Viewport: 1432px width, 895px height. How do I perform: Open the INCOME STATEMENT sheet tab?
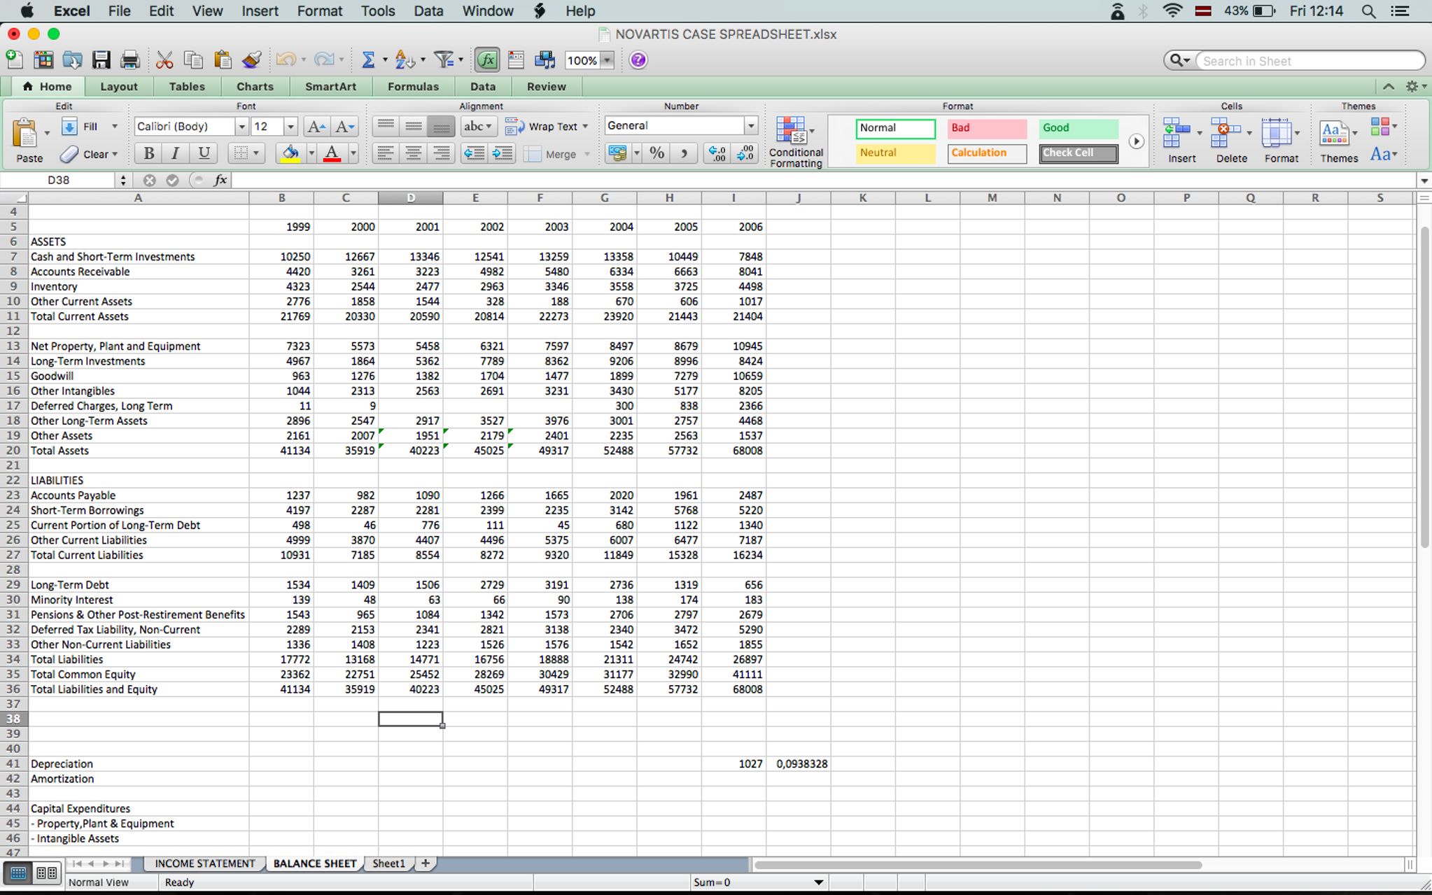coord(204,864)
